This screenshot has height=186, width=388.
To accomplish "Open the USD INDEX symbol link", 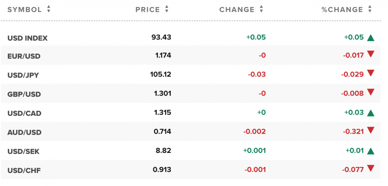I will (x=27, y=38).
